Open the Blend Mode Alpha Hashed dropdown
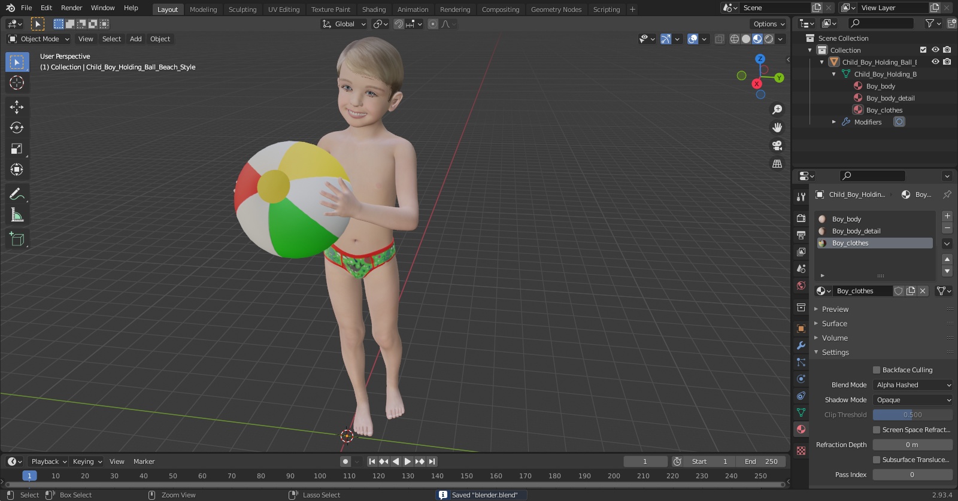Viewport: 958px width, 501px height. point(912,385)
